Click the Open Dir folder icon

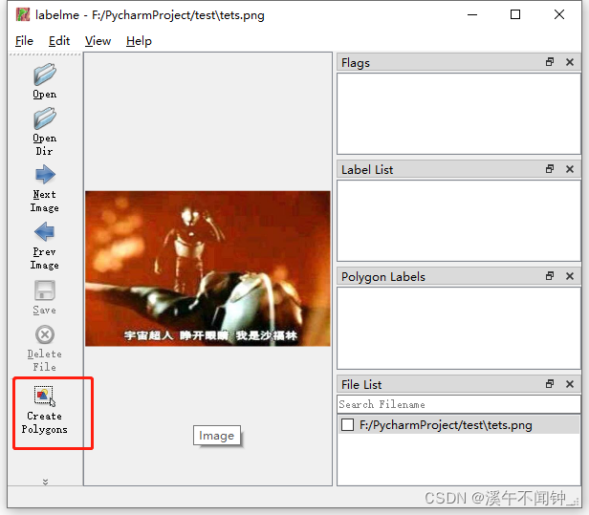pyautogui.click(x=45, y=118)
